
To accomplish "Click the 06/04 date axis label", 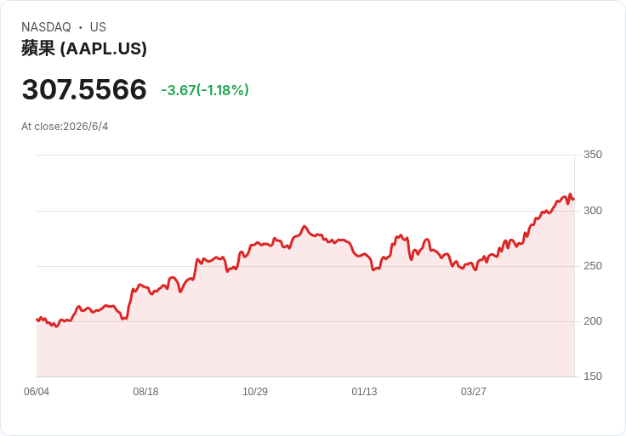I will click(x=37, y=391).
